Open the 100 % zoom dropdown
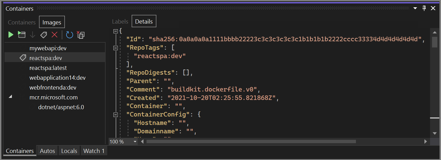Screen dimensions: 441x160 click(135, 141)
